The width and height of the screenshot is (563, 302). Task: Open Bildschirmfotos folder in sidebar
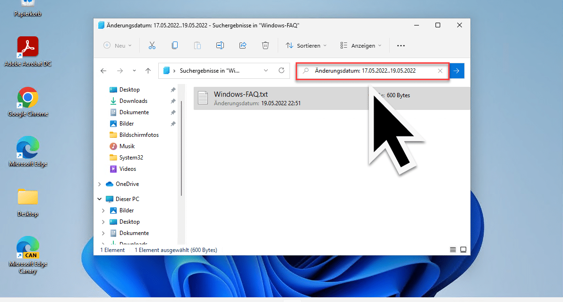click(x=139, y=135)
